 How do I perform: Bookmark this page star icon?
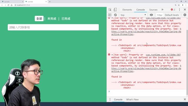click(179, 5)
